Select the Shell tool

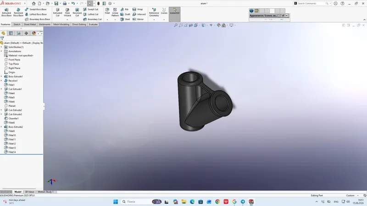(x=125, y=19)
